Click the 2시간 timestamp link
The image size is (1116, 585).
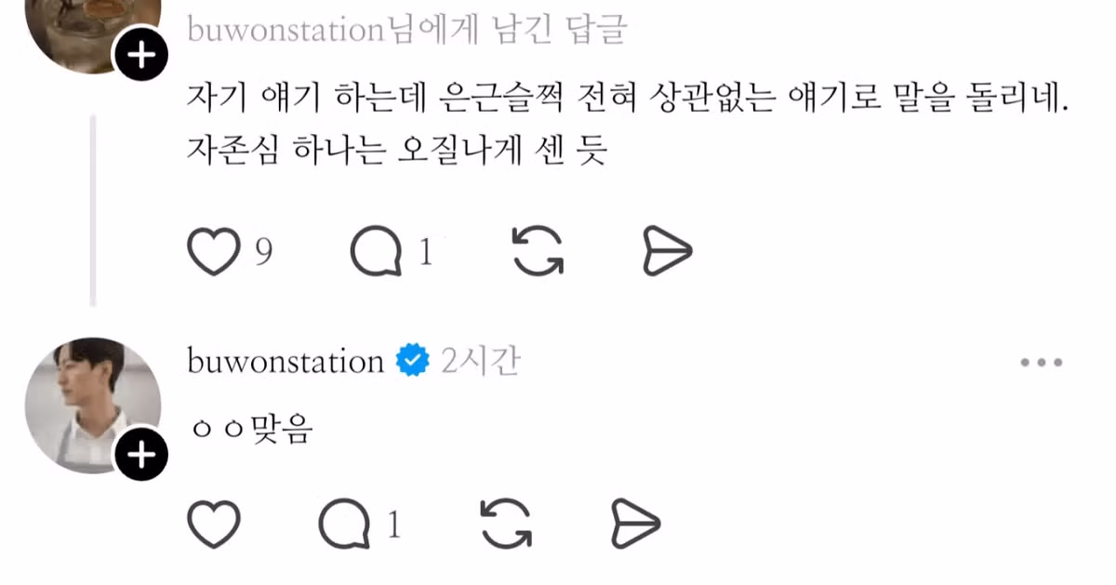480,361
